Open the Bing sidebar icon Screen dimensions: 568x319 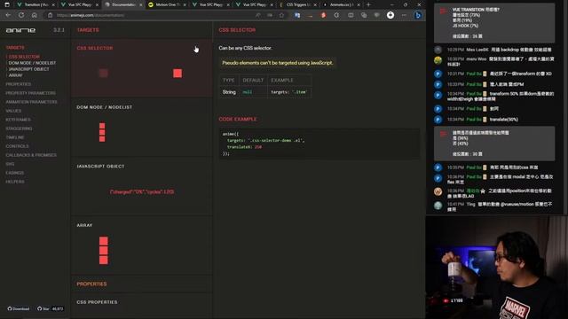[418, 15]
